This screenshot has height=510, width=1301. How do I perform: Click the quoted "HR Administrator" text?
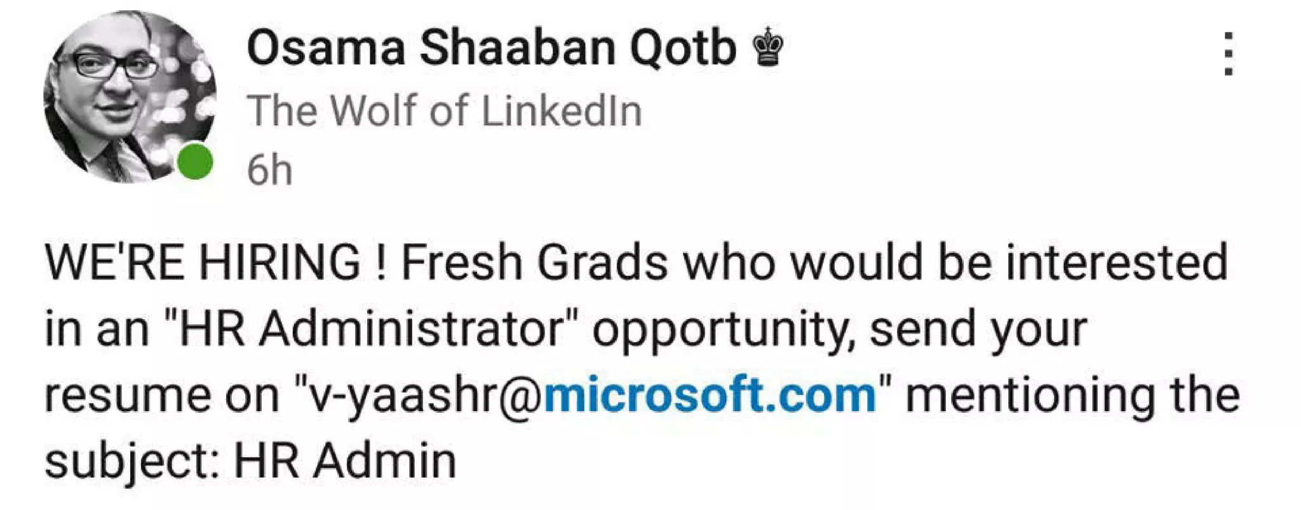371,329
